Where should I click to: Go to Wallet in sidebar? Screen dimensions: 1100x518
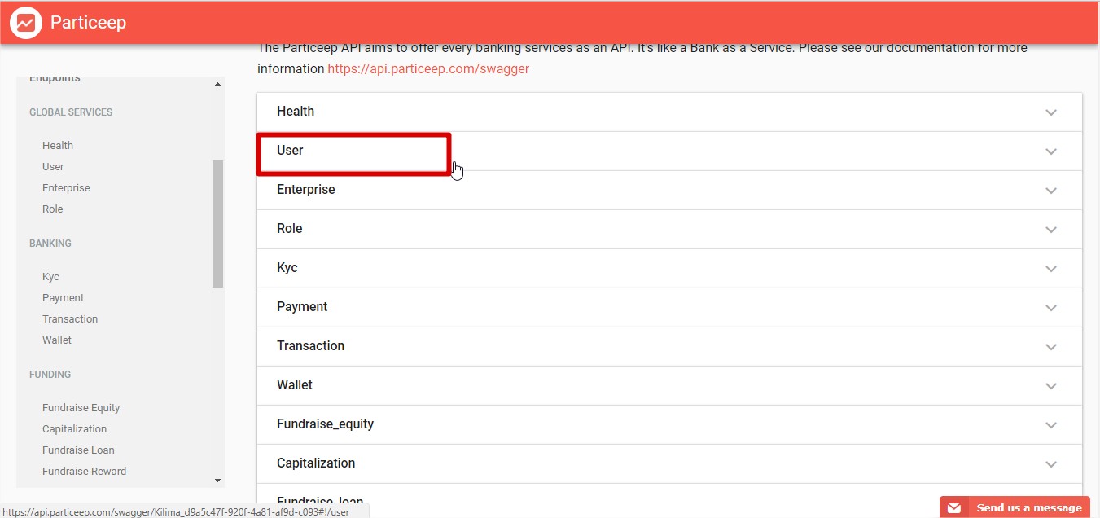pyautogui.click(x=57, y=340)
